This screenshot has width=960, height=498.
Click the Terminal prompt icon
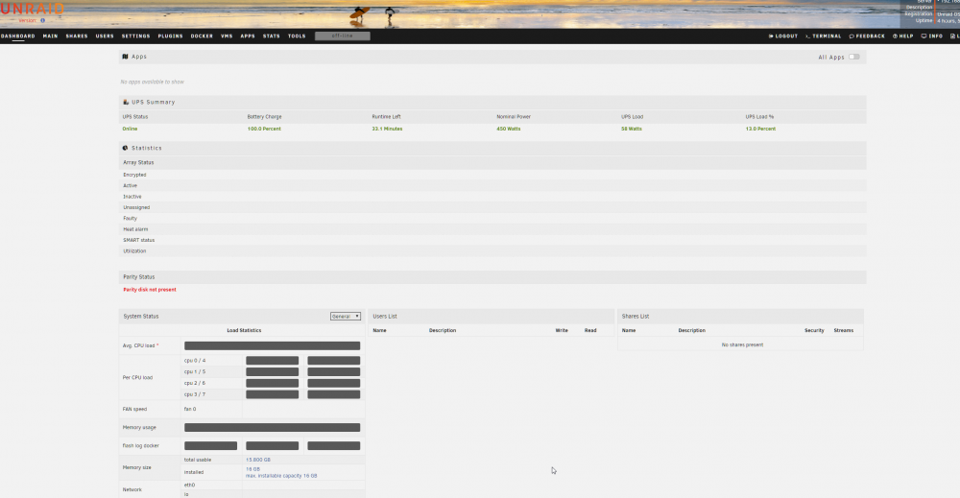807,36
